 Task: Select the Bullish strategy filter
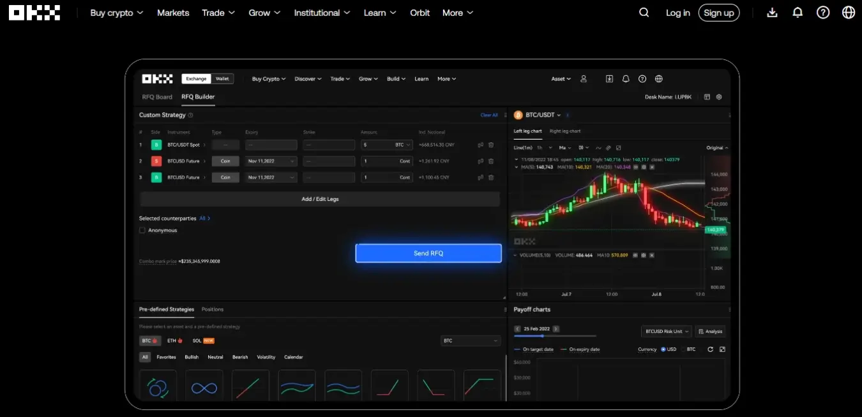coord(192,357)
